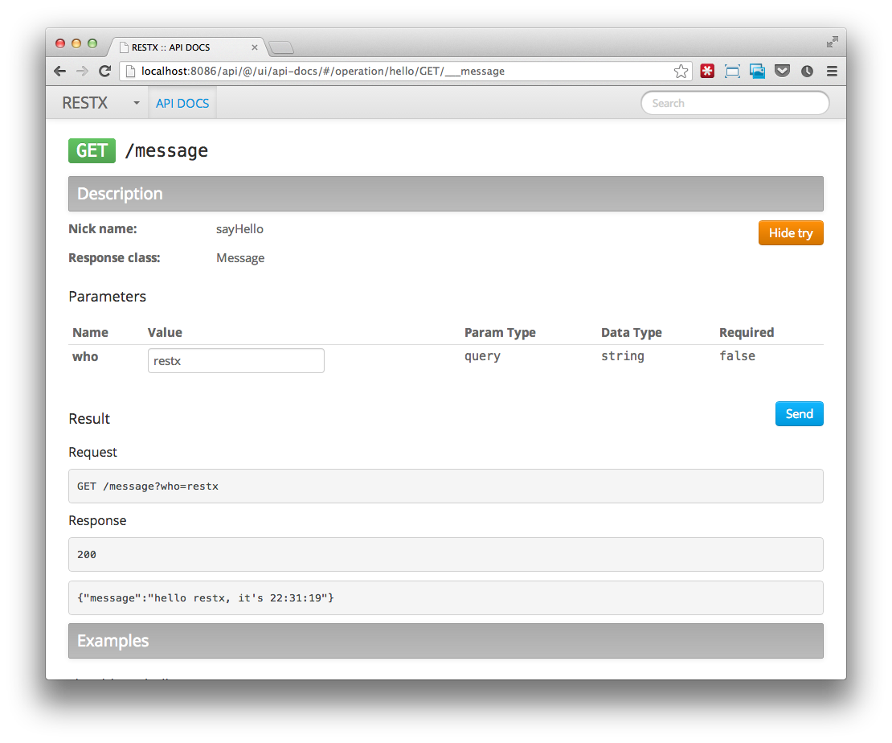Viewport: 892px width, 743px height.
Task: Click the who parameter value field
Action: tap(236, 361)
